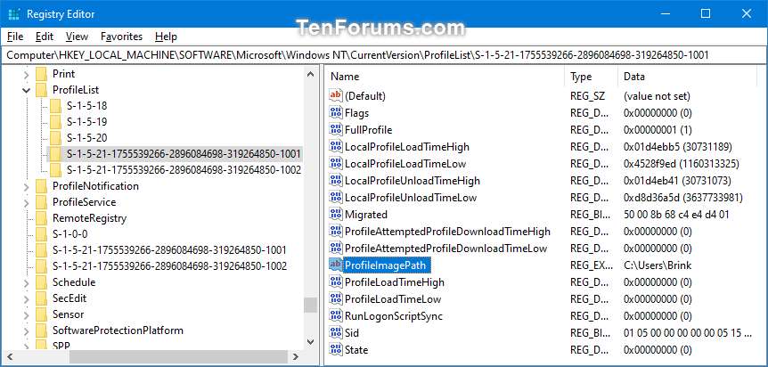This screenshot has height=367, width=768.
Task: Expand the Print key
Action: click(x=26, y=74)
